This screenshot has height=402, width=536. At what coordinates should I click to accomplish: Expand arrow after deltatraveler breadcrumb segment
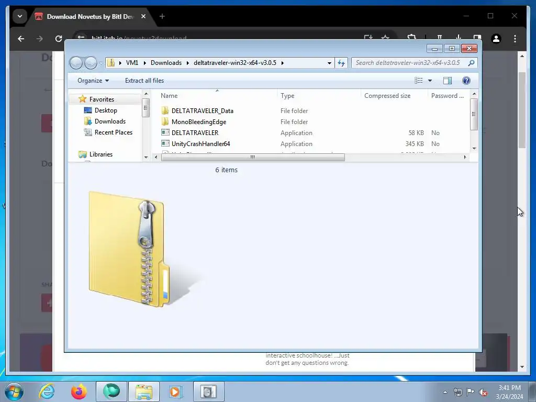tap(282, 63)
